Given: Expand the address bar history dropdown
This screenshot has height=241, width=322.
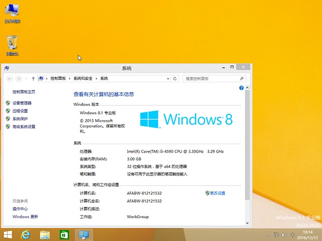Looking at the screenshot, I should point(168,79).
